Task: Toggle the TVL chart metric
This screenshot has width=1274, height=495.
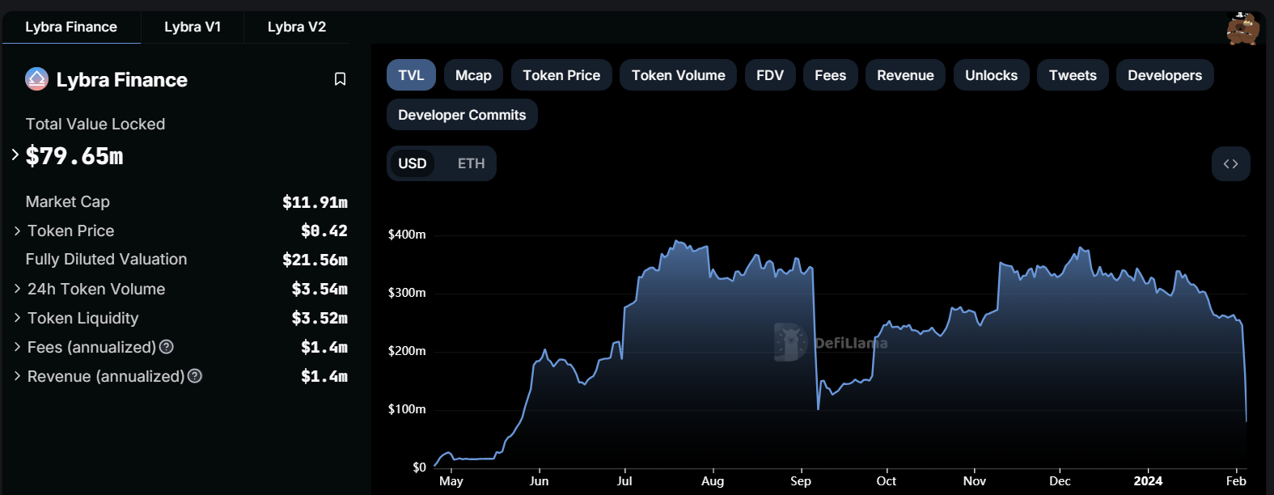Action: [x=411, y=75]
